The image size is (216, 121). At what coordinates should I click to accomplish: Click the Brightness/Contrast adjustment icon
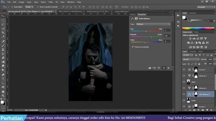tap(190, 39)
